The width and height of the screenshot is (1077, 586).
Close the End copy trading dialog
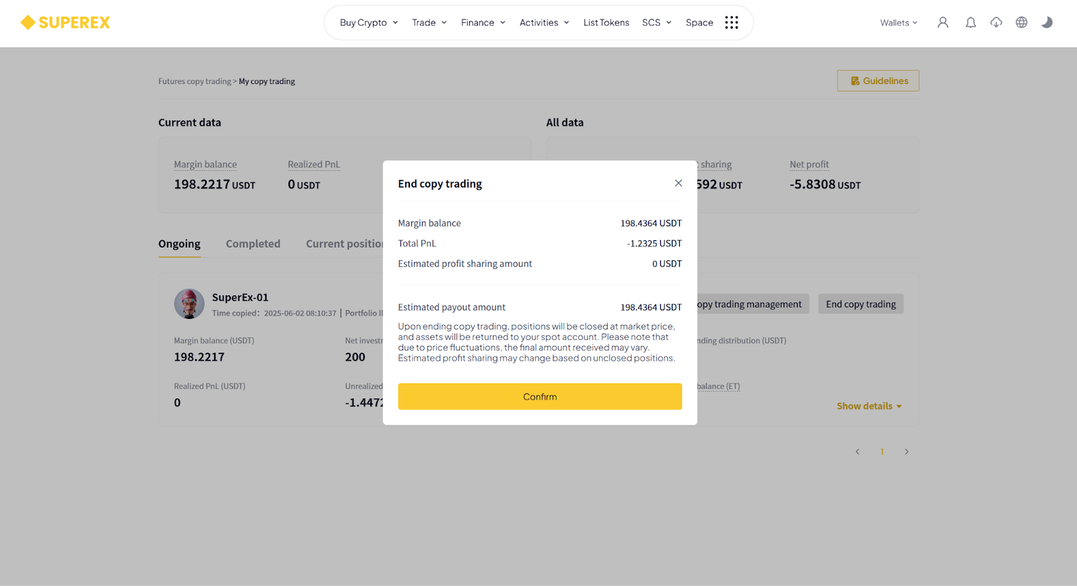(679, 183)
